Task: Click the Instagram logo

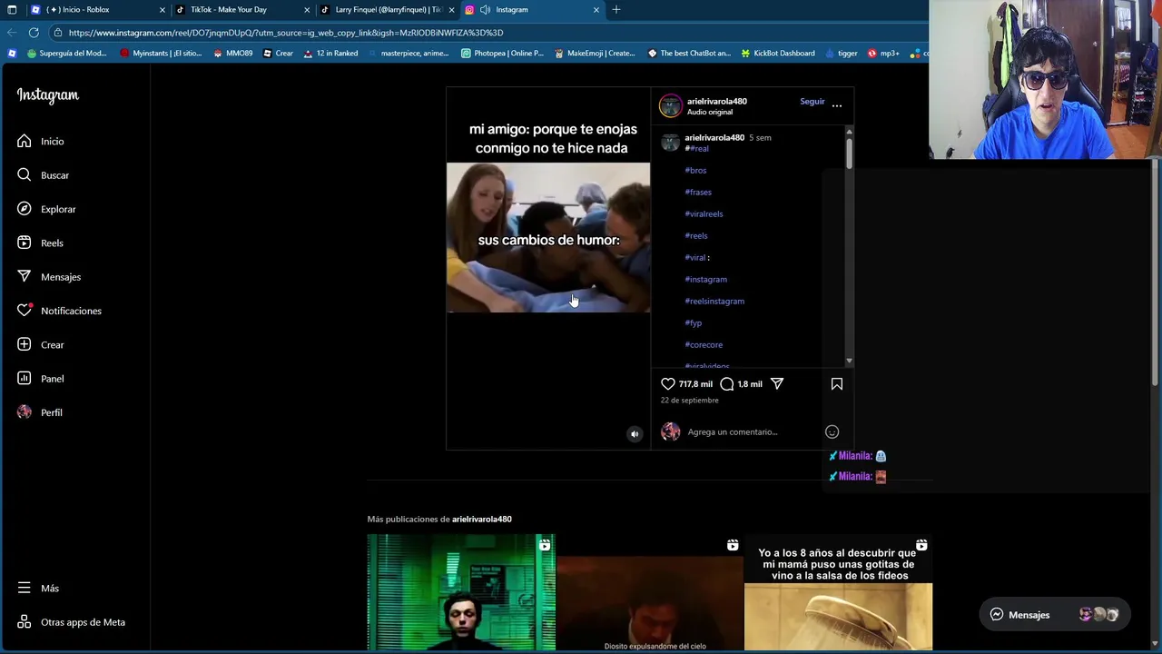Action: 48,95
